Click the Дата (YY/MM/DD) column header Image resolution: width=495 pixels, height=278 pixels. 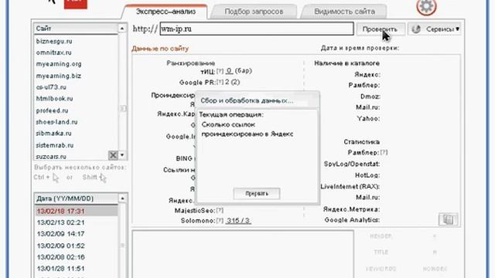pyautogui.click(x=76, y=198)
